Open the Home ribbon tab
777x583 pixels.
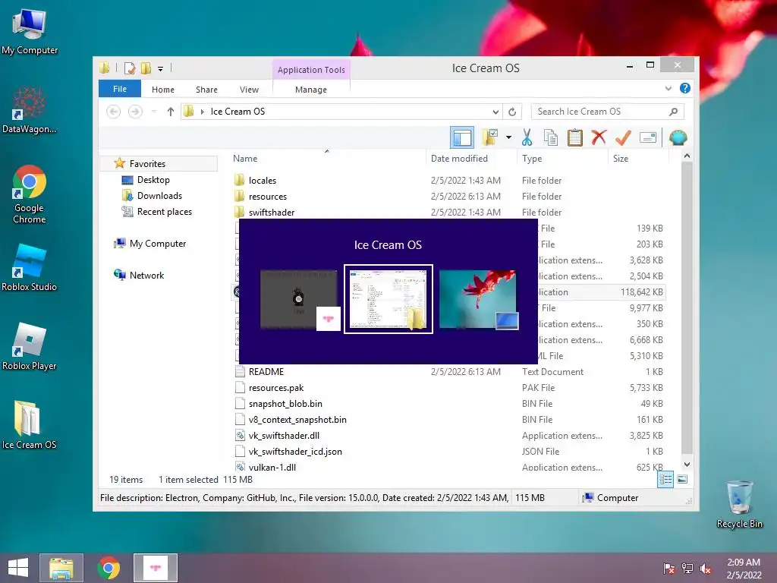coord(162,90)
